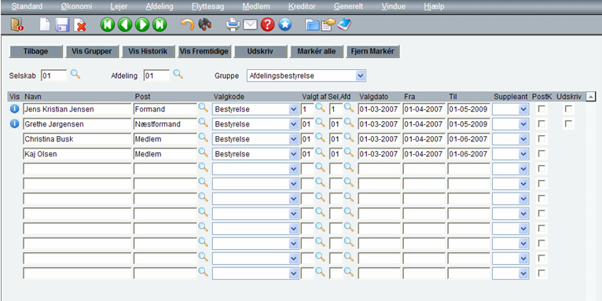The image size is (602, 301).
Task: Send email with envelope icon
Action: [x=250, y=25]
